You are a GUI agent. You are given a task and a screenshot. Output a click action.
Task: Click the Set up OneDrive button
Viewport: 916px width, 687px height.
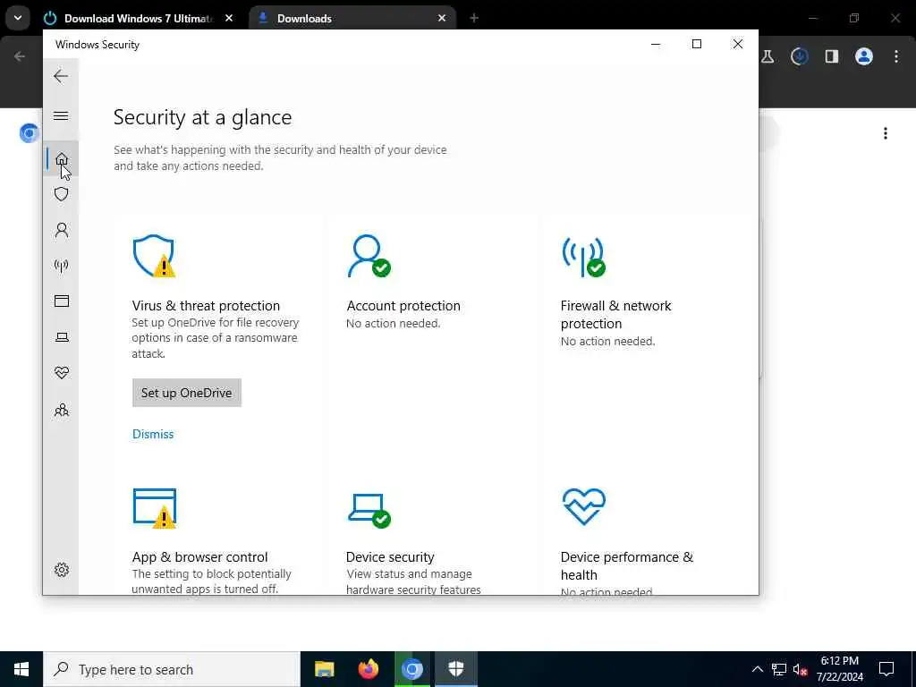point(186,393)
